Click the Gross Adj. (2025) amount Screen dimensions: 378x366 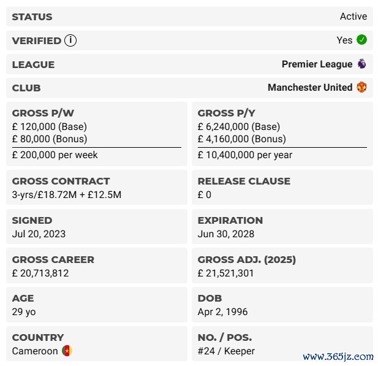225,273
